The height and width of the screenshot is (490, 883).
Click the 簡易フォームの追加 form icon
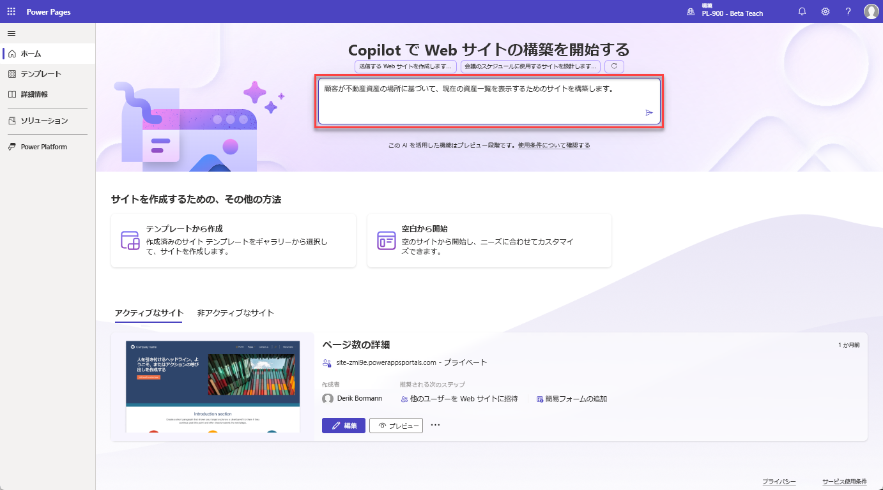click(540, 399)
